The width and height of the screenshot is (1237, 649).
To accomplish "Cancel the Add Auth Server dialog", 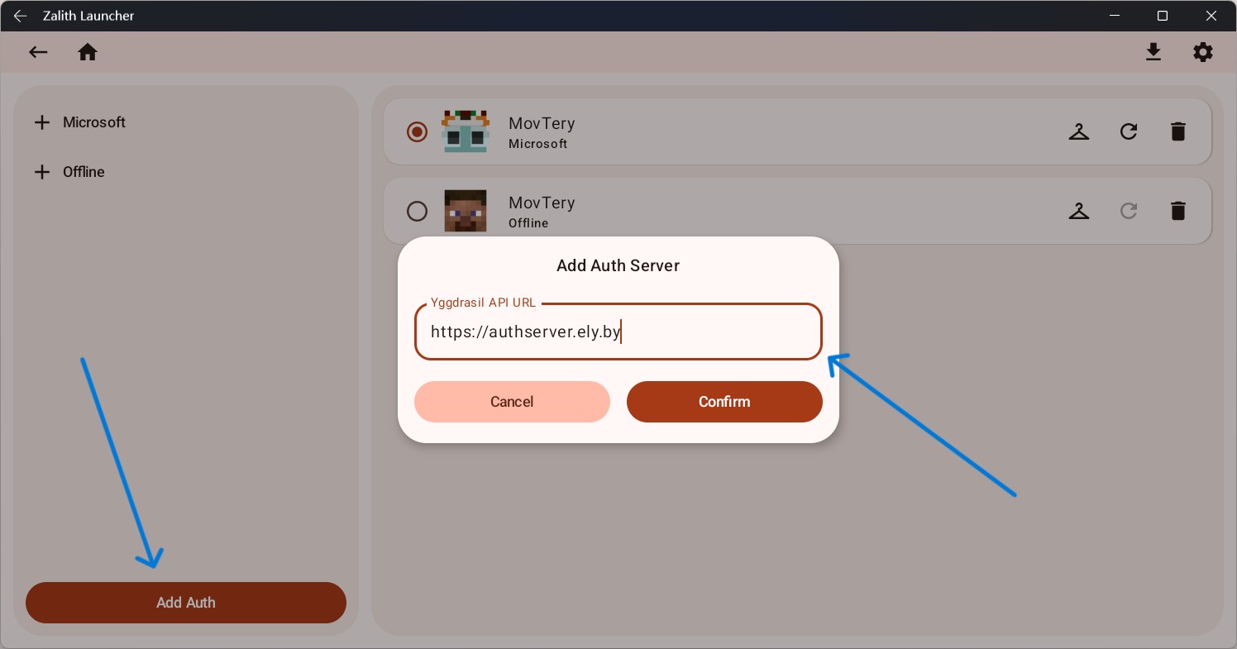I will tap(512, 402).
